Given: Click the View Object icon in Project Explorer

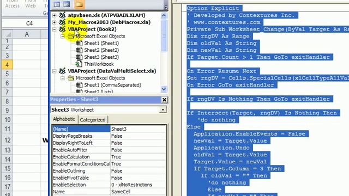Looking at the screenshot, I should point(67,4).
